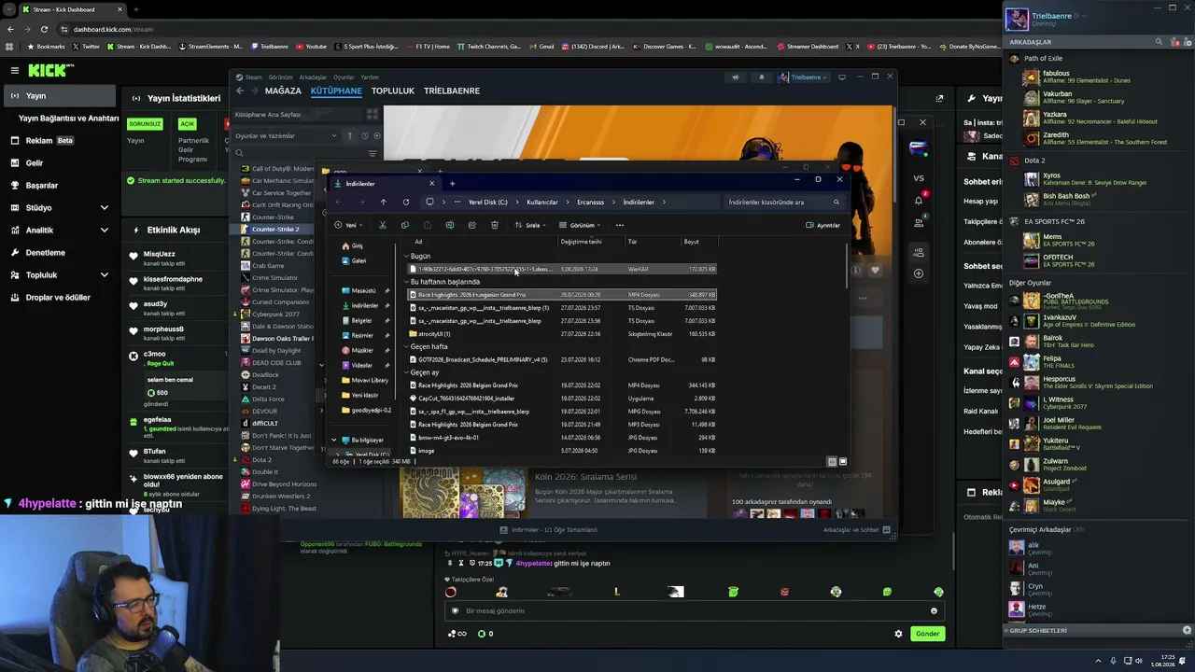Open the Sırala sort dropdown
Image resolution: width=1195 pixels, height=672 pixels.
532,225
